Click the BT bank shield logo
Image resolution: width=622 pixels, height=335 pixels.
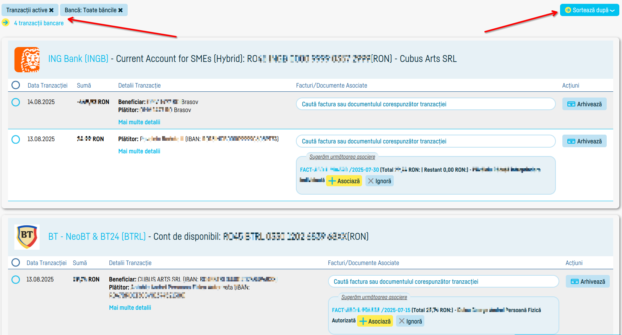pyautogui.click(x=27, y=237)
